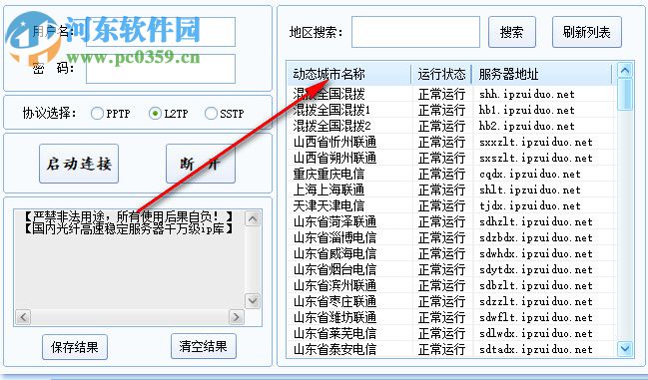
Task: Click the 断开 button
Action: [201, 164]
